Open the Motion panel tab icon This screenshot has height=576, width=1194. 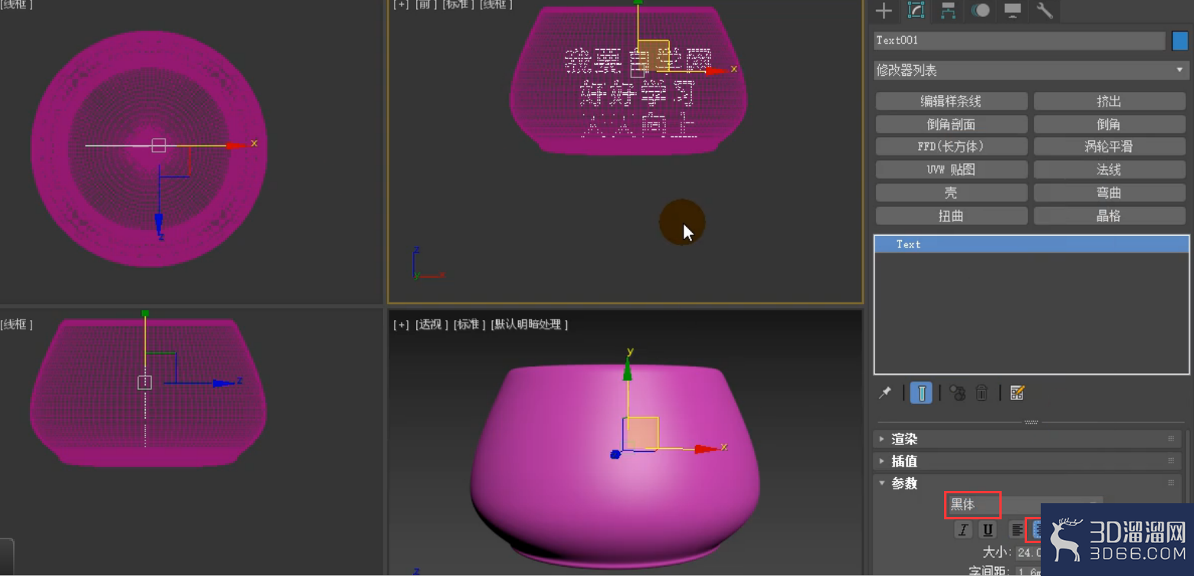pos(980,11)
